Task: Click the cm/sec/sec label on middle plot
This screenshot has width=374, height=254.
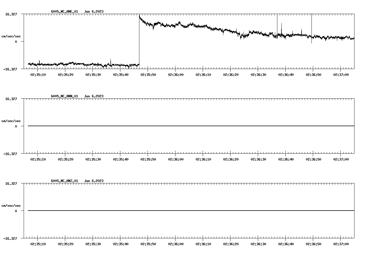Action: click(11, 121)
